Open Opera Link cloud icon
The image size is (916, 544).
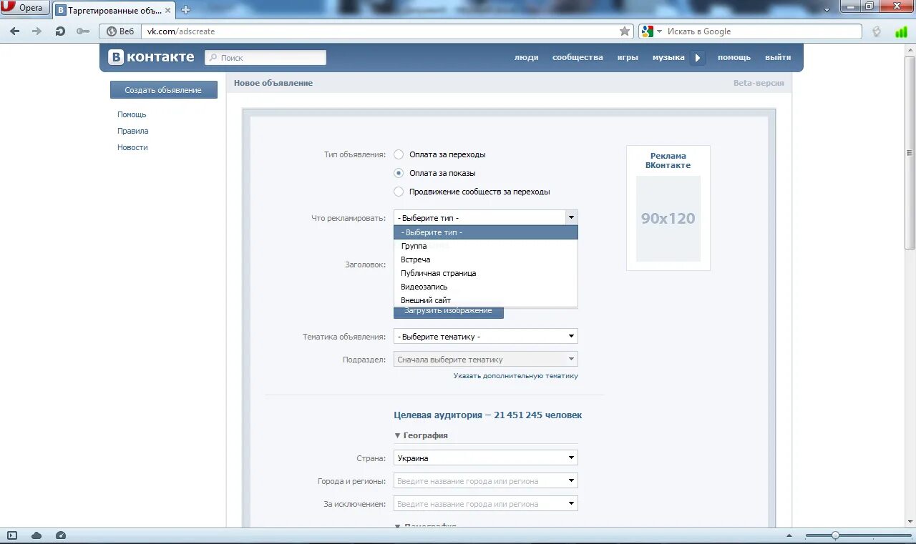coord(36,535)
